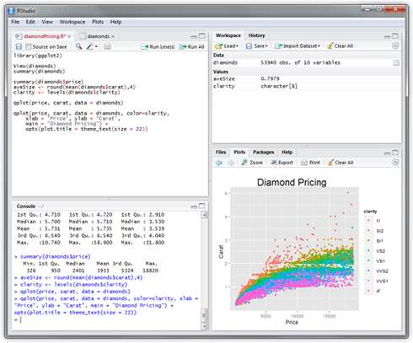Click Clear All in Plots pane

click(x=341, y=163)
